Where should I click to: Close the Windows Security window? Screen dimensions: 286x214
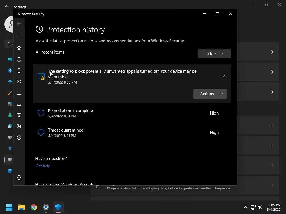[x=230, y=14]
